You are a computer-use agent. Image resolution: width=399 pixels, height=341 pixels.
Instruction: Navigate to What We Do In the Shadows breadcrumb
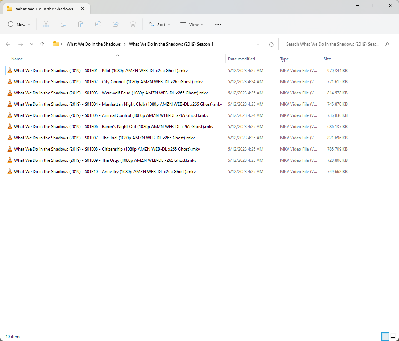pos(93,44)
